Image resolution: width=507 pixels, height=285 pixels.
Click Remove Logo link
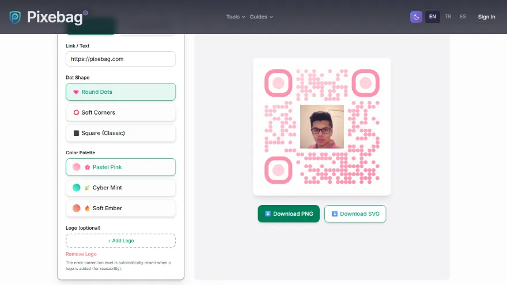click(81, 254)
